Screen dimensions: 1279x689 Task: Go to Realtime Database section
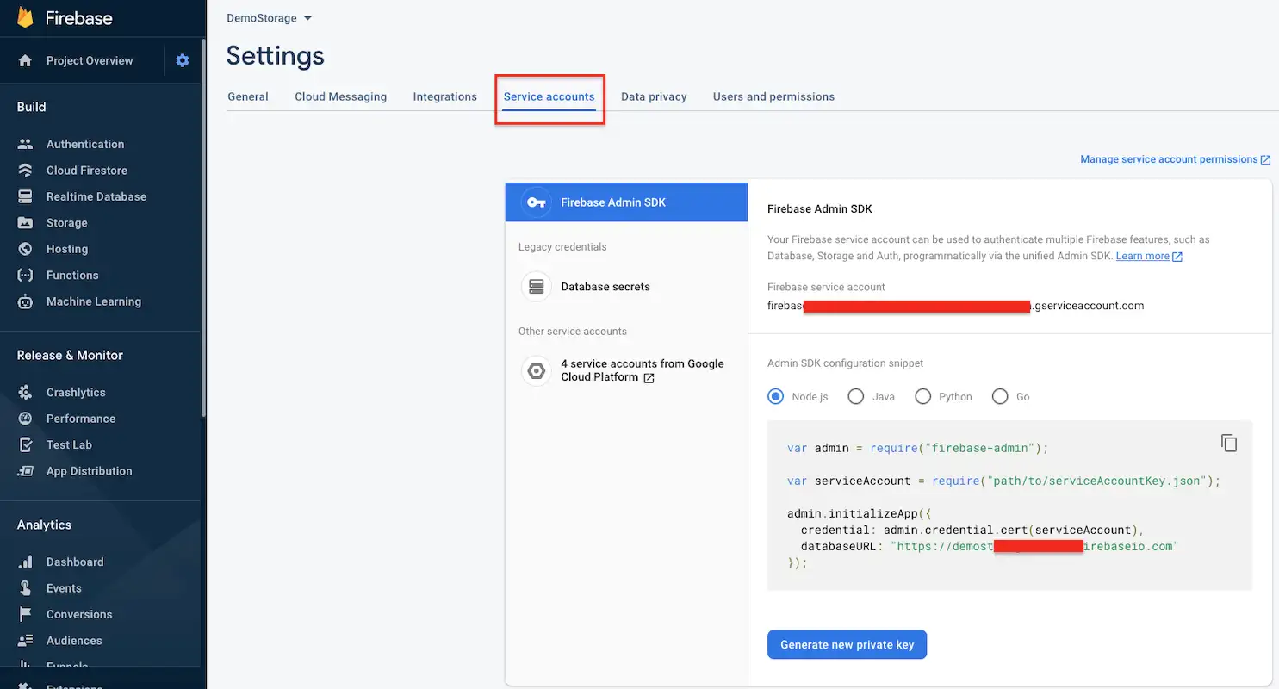tap(96, 196)
